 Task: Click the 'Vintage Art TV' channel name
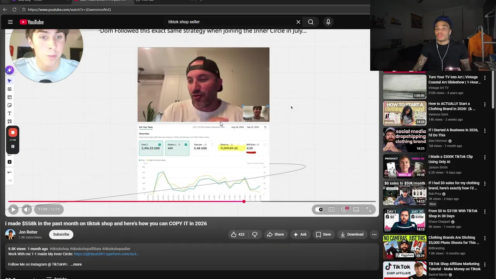[439, 88]
